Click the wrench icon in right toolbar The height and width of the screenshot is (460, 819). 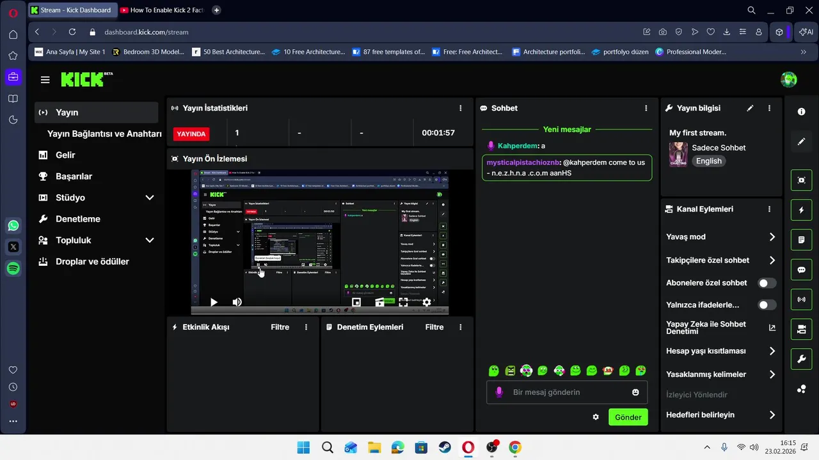(801, 359)
